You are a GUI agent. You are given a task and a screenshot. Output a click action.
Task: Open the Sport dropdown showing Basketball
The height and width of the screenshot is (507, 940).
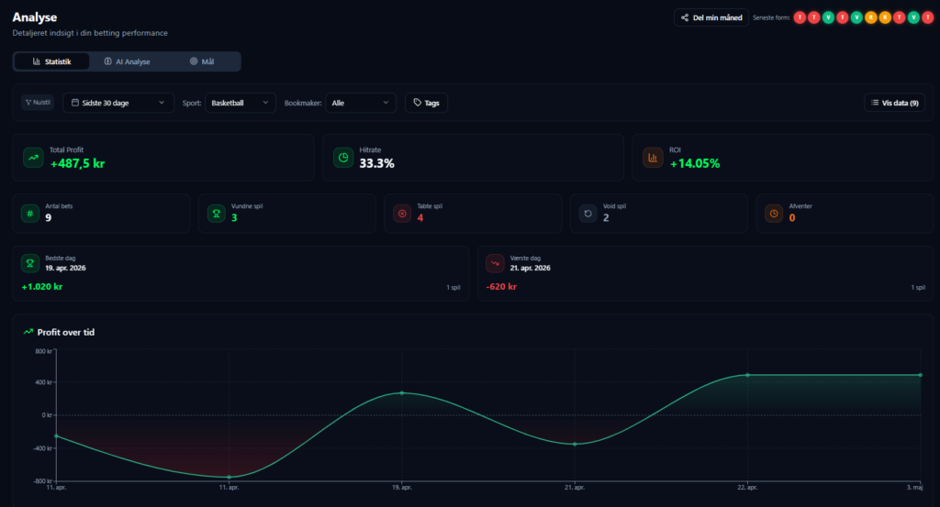coord(241,103)
